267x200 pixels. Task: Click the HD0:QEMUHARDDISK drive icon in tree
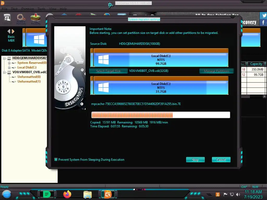[x=9, y=58]
